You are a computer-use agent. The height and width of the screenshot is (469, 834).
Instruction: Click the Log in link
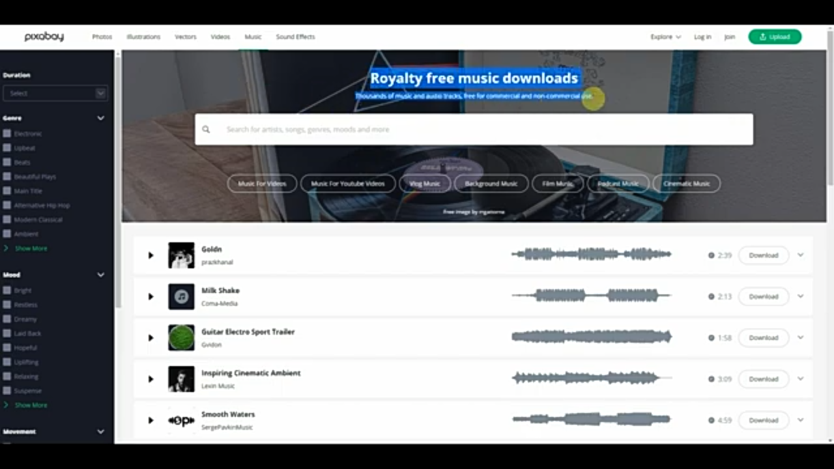tap(702, 37)
